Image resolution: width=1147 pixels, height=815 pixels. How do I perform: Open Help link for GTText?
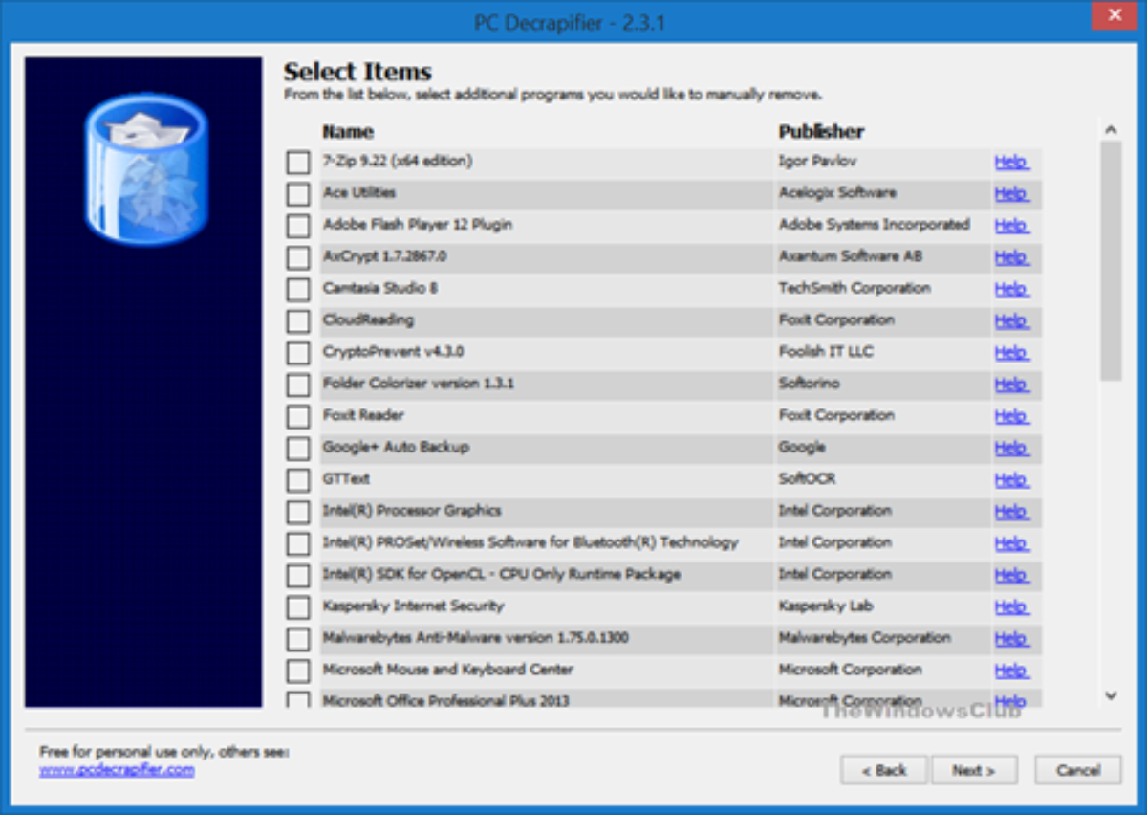pos(1011,480)
